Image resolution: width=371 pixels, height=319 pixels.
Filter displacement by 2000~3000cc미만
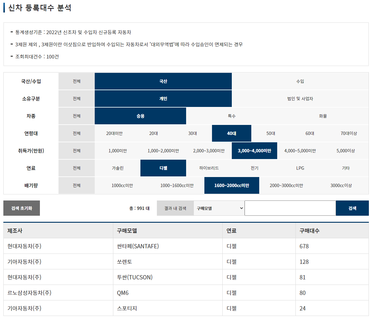(286, 186)
